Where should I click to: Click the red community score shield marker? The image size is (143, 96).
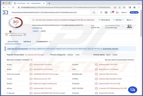tap(10, 32)
